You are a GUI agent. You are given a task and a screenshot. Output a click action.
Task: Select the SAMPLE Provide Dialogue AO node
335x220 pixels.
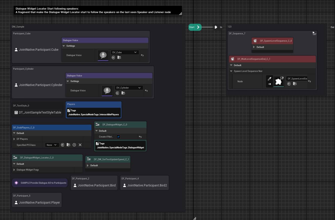tap(40, 183)
